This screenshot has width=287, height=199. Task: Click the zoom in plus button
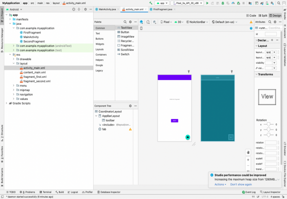pyautogui.click(x=248, y=159)
